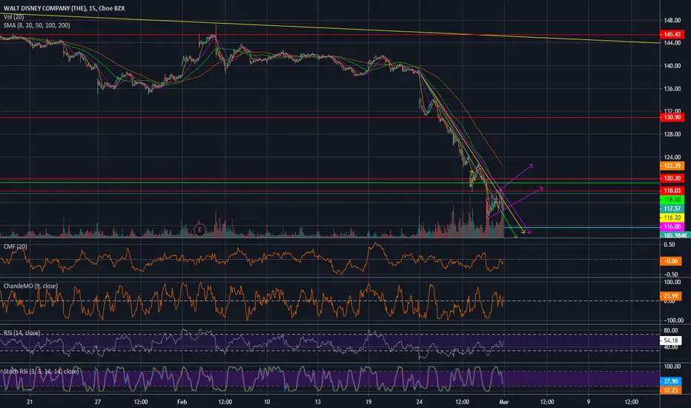
Task: Click the 'Mar' date on time axis
Action: (x=503, y=402)
